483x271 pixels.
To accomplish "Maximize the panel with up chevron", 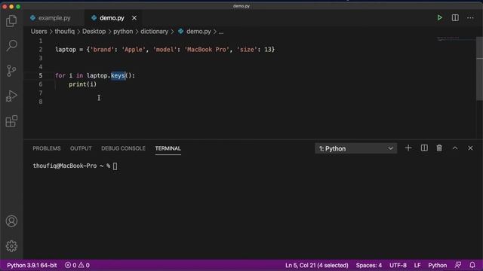I will click(455, 148).
